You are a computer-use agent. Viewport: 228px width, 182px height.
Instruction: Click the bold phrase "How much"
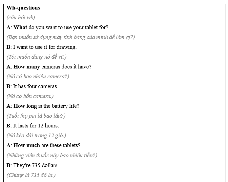pyautogui.click(x=27, y=145)
